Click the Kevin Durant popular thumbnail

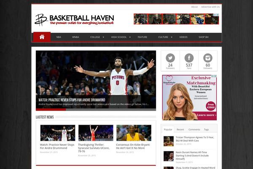point(169,156)
